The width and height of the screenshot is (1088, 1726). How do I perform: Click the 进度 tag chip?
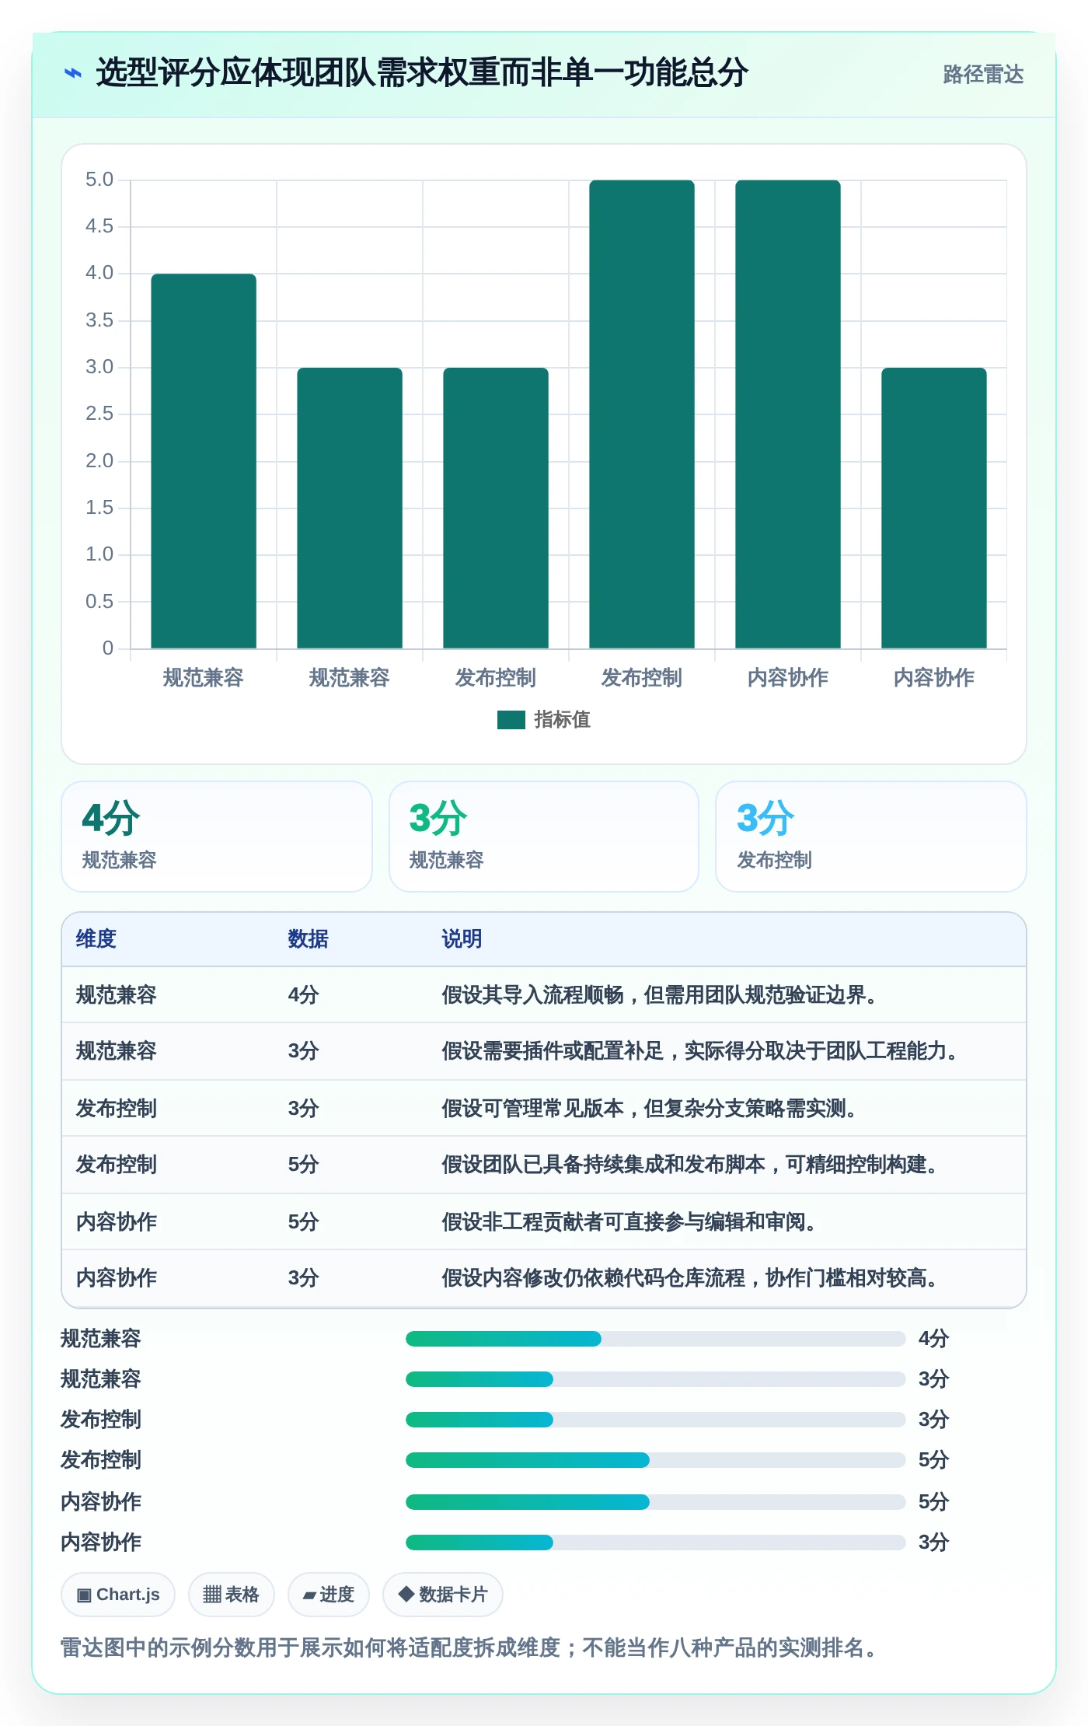point(329,1595)
